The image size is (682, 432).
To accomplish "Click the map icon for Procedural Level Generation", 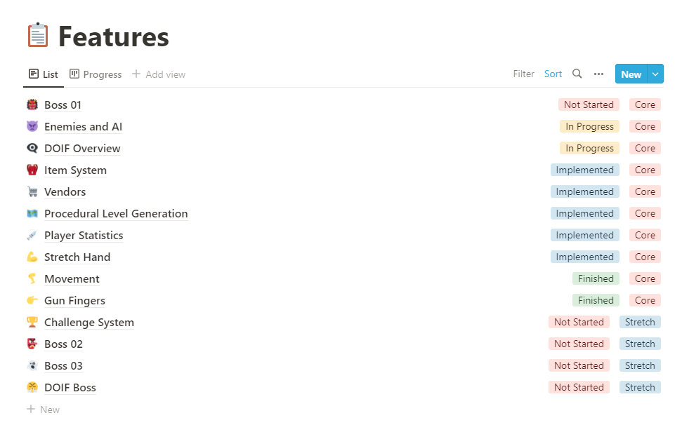I will pos(32,214).
